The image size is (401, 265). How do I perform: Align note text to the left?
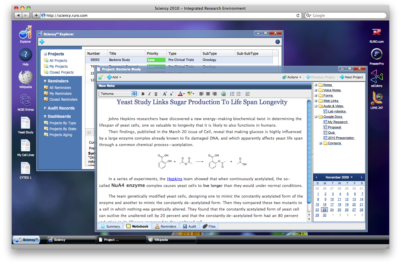201,94
